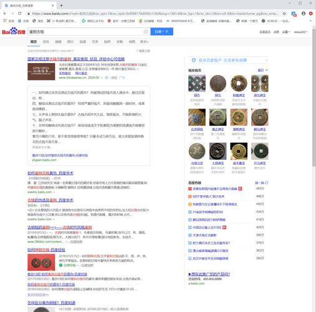Open the red-titled 百度学术 result
The height and width of the screenshot is (312, 316).
coord(50,200)
